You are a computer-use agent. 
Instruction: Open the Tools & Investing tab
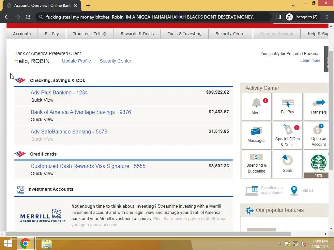click(x=185, y=34)
